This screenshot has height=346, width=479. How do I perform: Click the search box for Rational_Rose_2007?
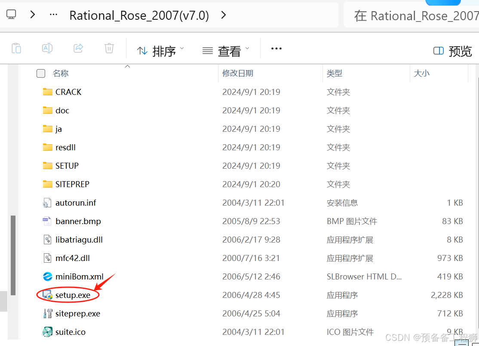(411, 15)
